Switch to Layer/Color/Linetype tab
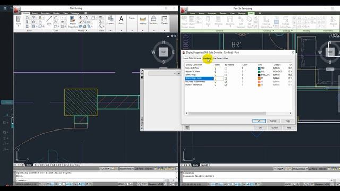 pyautogui.click(x=192, y=58)
